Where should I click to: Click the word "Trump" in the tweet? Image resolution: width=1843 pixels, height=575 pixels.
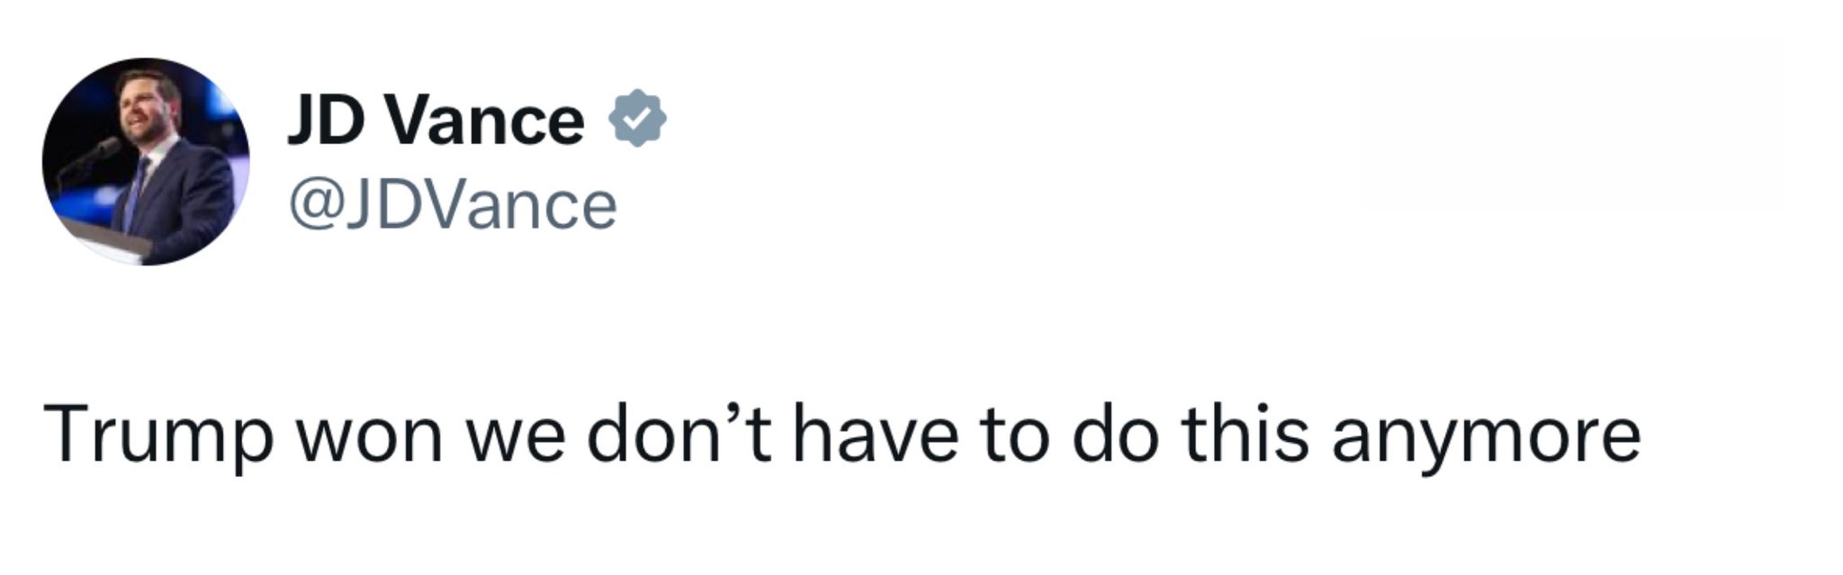(x=157, y=436)
